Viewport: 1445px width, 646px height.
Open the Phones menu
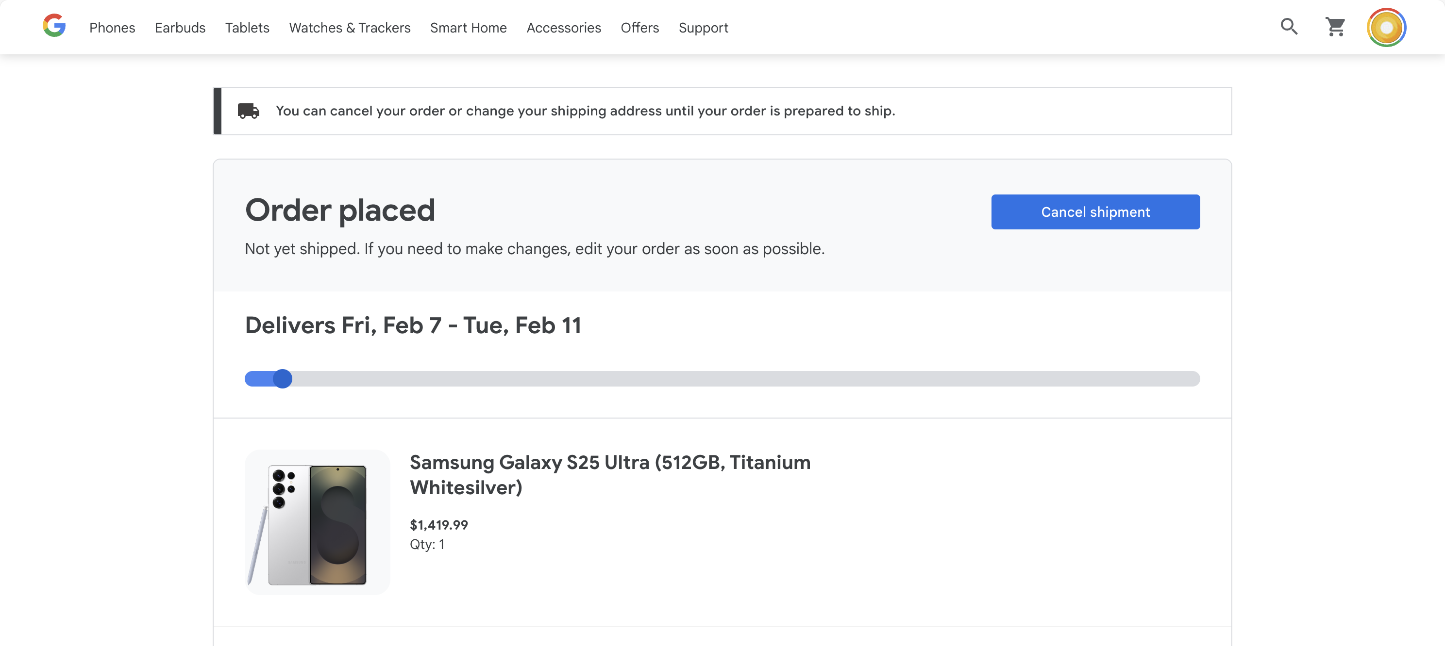coord(112,28)
